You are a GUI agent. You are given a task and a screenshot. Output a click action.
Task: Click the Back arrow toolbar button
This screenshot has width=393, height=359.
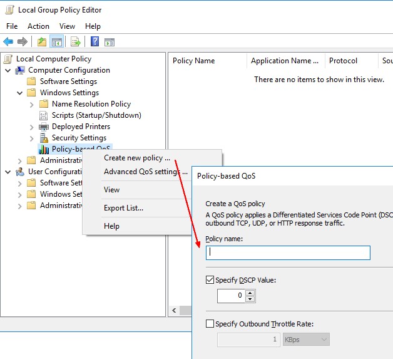pos(8,42)
